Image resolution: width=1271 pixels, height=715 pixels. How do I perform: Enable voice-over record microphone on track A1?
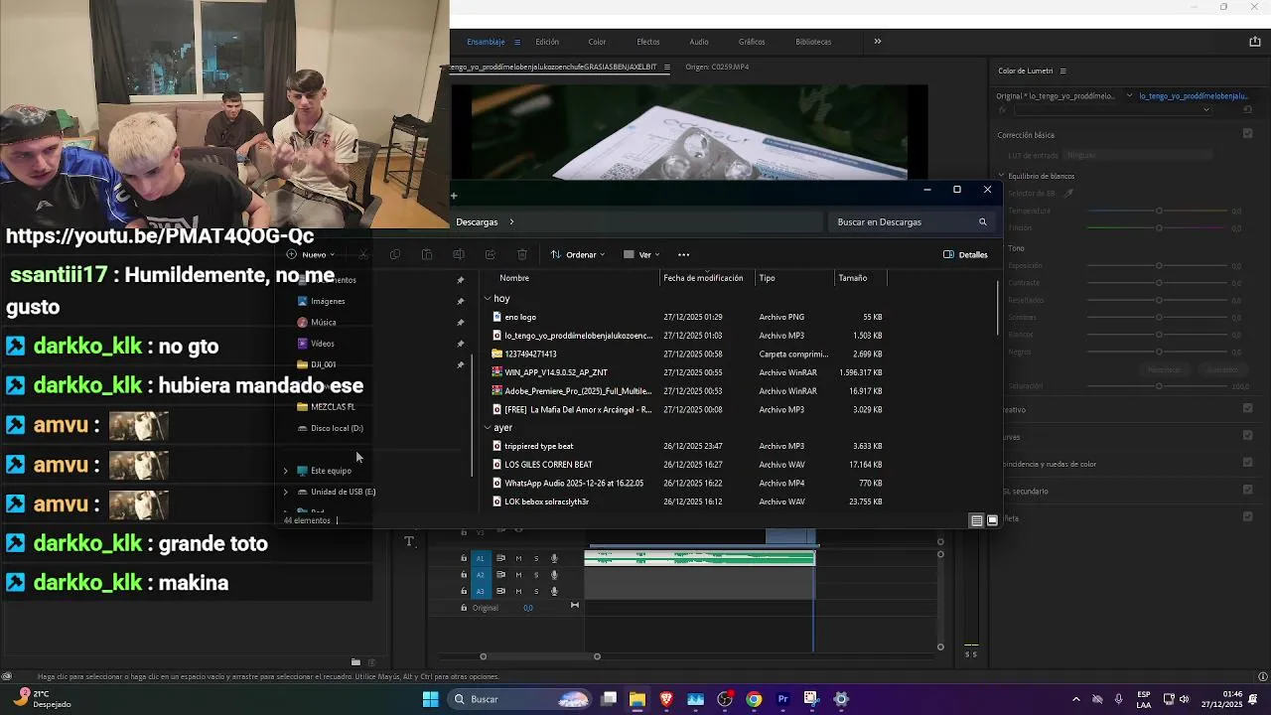tap(554, 558)
